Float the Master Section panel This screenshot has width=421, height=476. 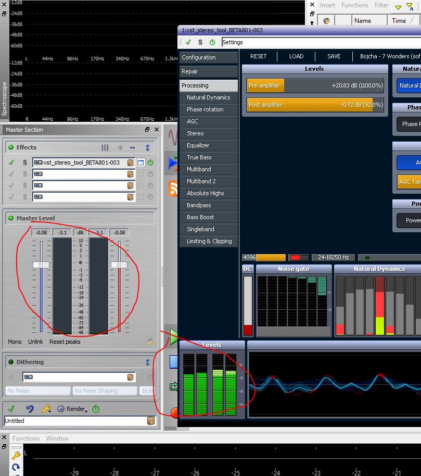(147, 130)
